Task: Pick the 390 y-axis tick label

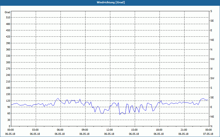Action: [x=8, y=43]
